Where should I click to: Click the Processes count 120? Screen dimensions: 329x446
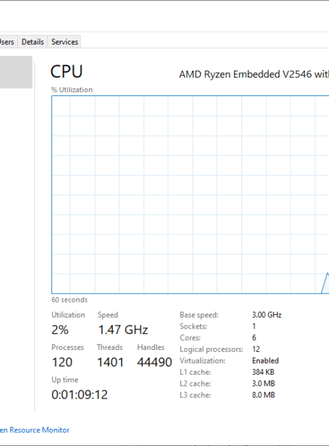[62, 362]
